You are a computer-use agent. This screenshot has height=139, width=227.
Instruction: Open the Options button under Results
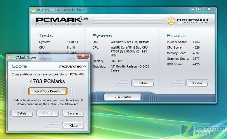tap(198, 83)
